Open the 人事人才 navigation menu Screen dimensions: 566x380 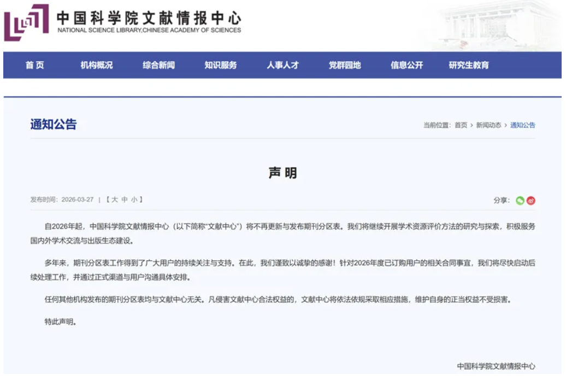tap(282, 65)
